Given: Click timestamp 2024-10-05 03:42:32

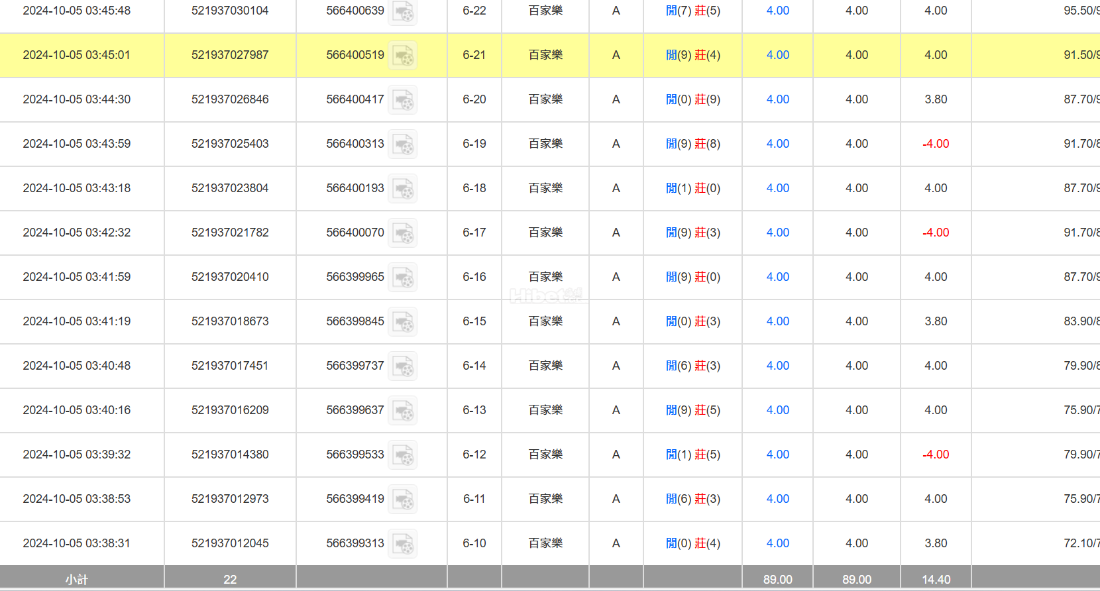Looking at the screenshot, I should 77,233.
